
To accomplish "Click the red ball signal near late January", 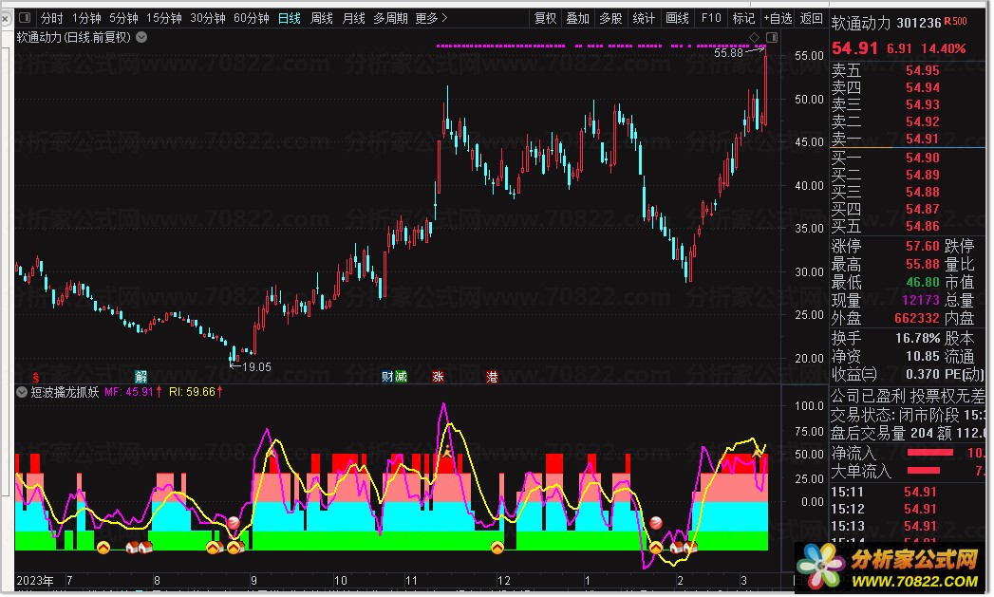I will pyautogui.click(x=656, y=523).
